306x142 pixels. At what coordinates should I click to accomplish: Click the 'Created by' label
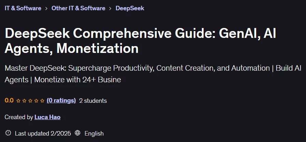(19, 117)
